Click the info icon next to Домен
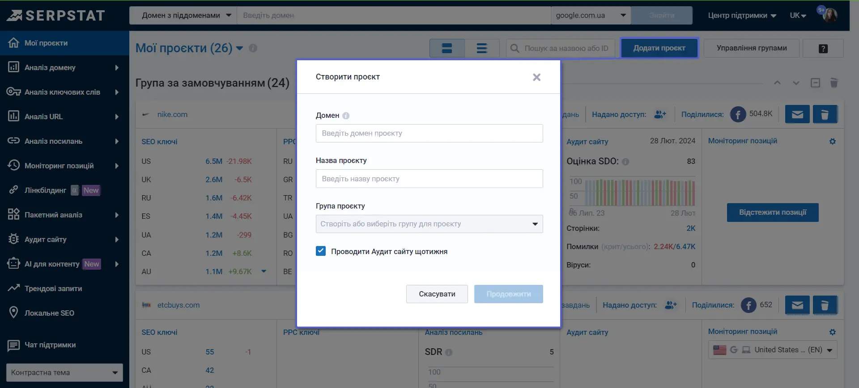Screen dimensions: 859x388 point(346,116)
